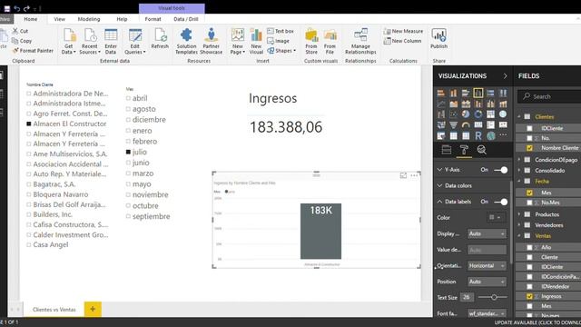The width and height of the screenshot is (581, 327).
Task: Switch to View ribbon tab
Action: pos(59,19)
